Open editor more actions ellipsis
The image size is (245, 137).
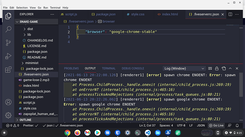point(237,15)
